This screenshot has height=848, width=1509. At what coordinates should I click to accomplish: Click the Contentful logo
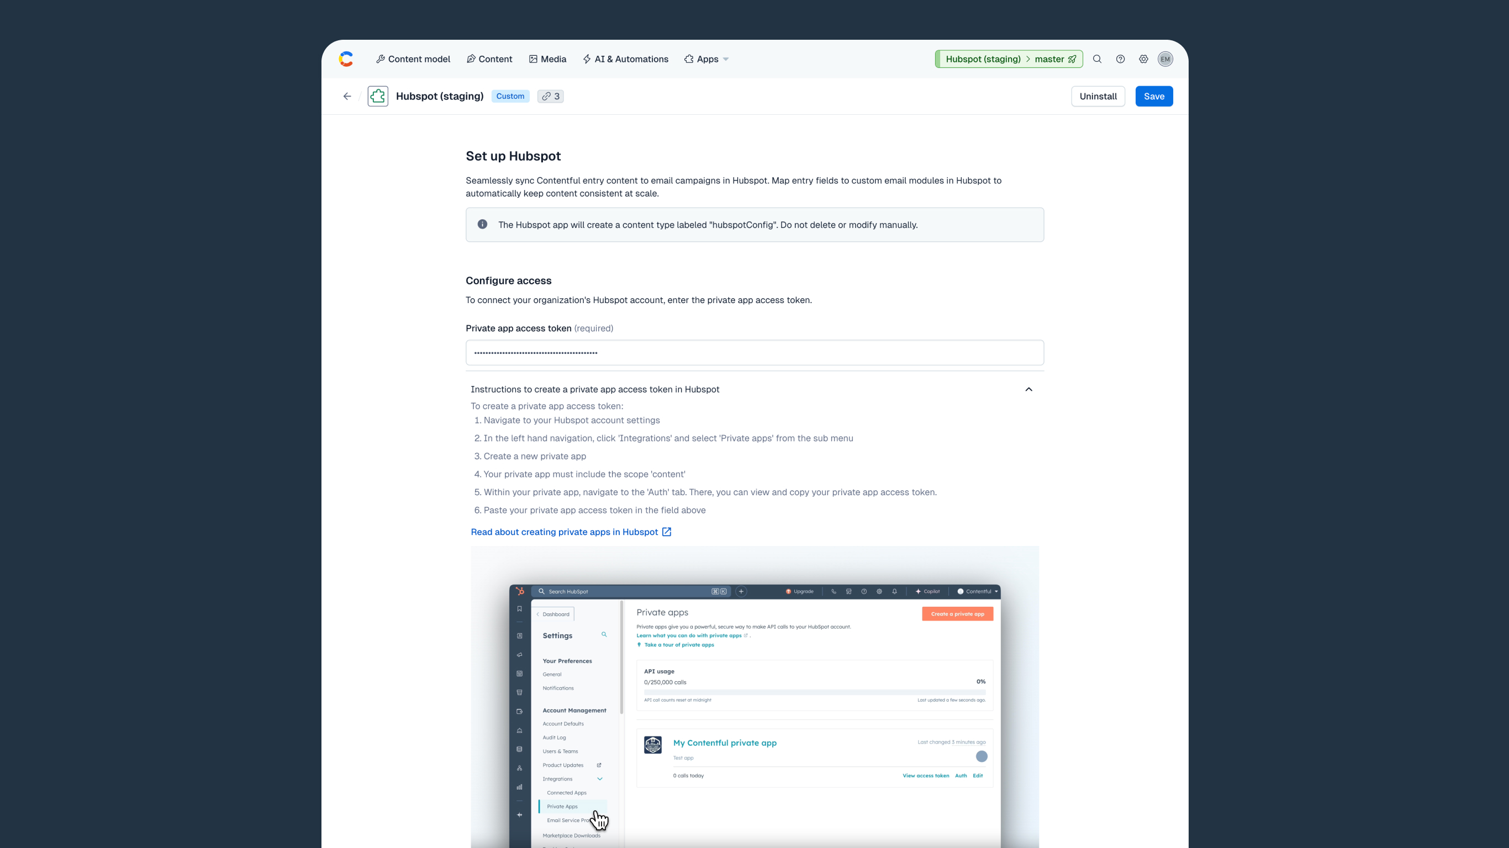(x=346, y=59)
